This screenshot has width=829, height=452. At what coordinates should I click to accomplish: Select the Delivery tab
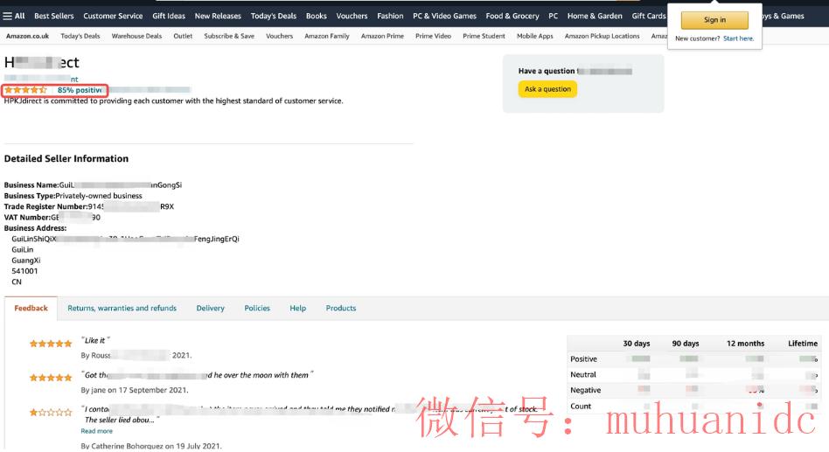tap(210, 309)
